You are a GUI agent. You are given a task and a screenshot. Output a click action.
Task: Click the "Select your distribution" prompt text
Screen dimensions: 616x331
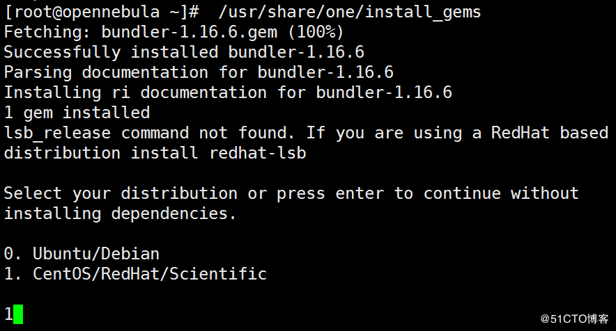coord(120,193)
